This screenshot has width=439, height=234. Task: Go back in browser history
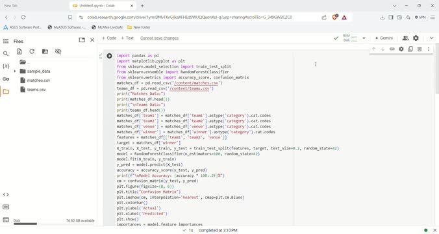tap(6, 18)
